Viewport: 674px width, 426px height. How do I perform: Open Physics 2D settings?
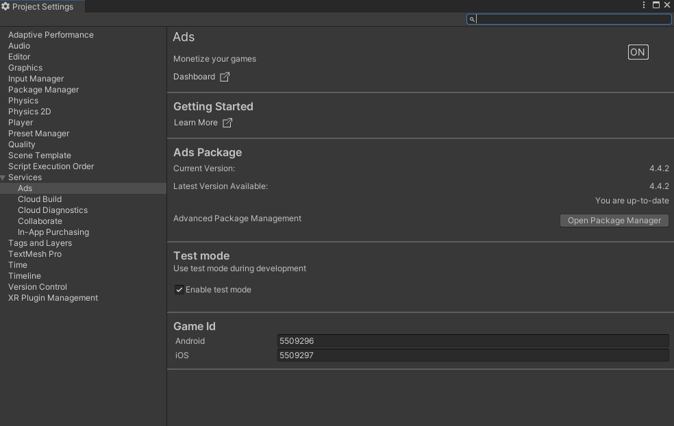tap(29, 112)
